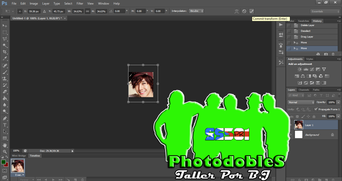Select the Eyedropper tool
The width and height of the screenshot is (342, 181).
click(x=5, y=58)
